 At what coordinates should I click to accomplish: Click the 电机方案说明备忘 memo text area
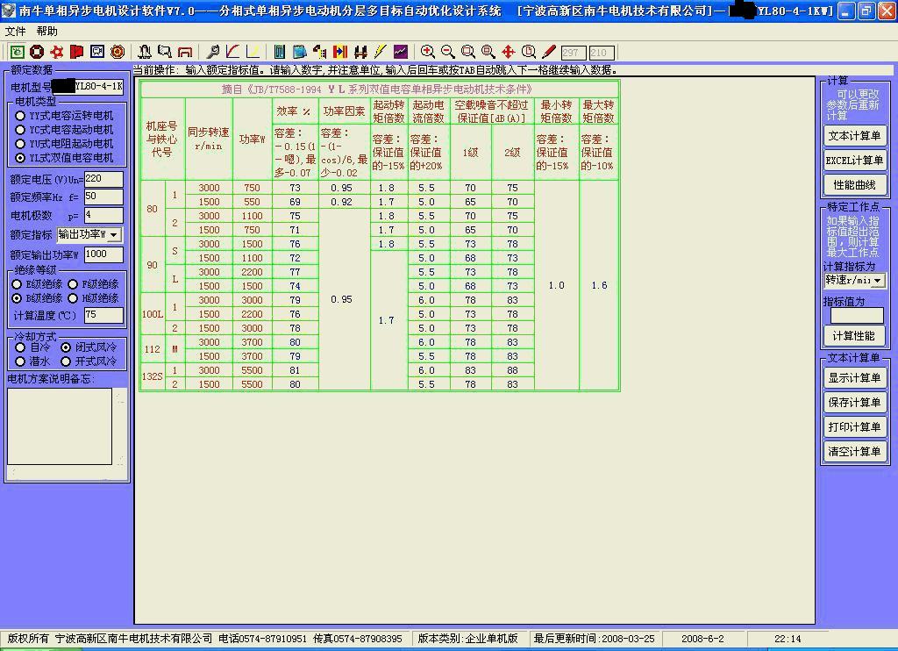pos(60,426)
